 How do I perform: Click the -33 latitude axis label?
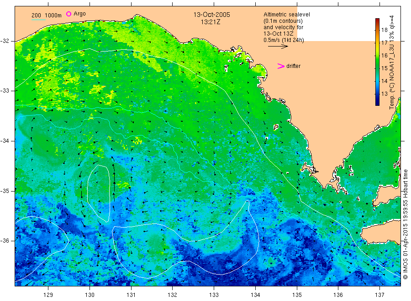tap(5, 91)
